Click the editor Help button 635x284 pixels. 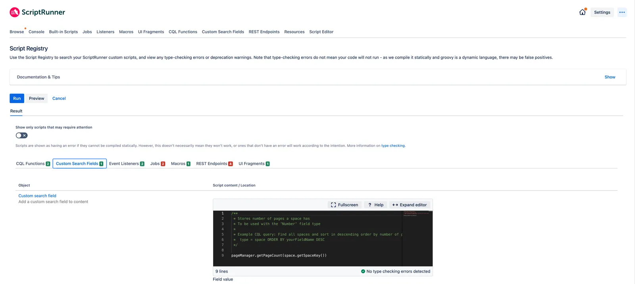[375, 205]
